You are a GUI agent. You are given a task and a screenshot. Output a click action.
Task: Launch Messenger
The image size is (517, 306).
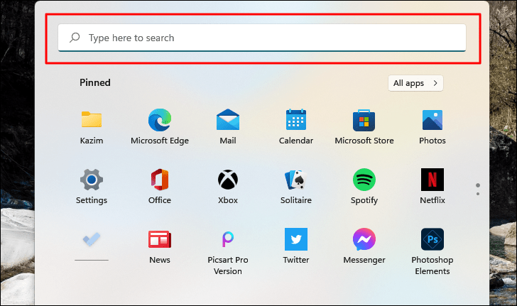(364, 246)
